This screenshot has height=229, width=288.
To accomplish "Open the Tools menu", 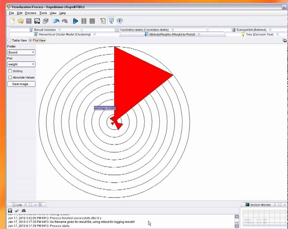I will pyautogui.click(x=43, y=13).
